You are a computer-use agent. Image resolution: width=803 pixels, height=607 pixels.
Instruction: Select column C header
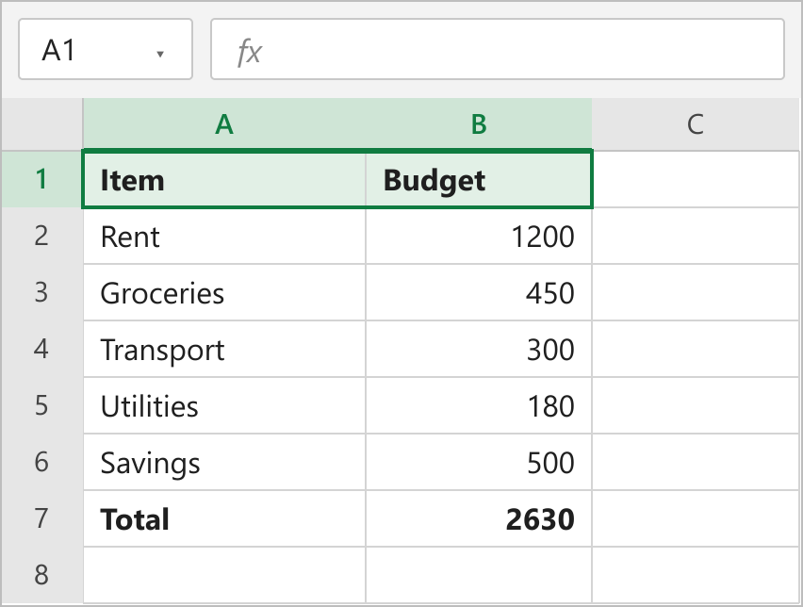(x=696, y=124)
